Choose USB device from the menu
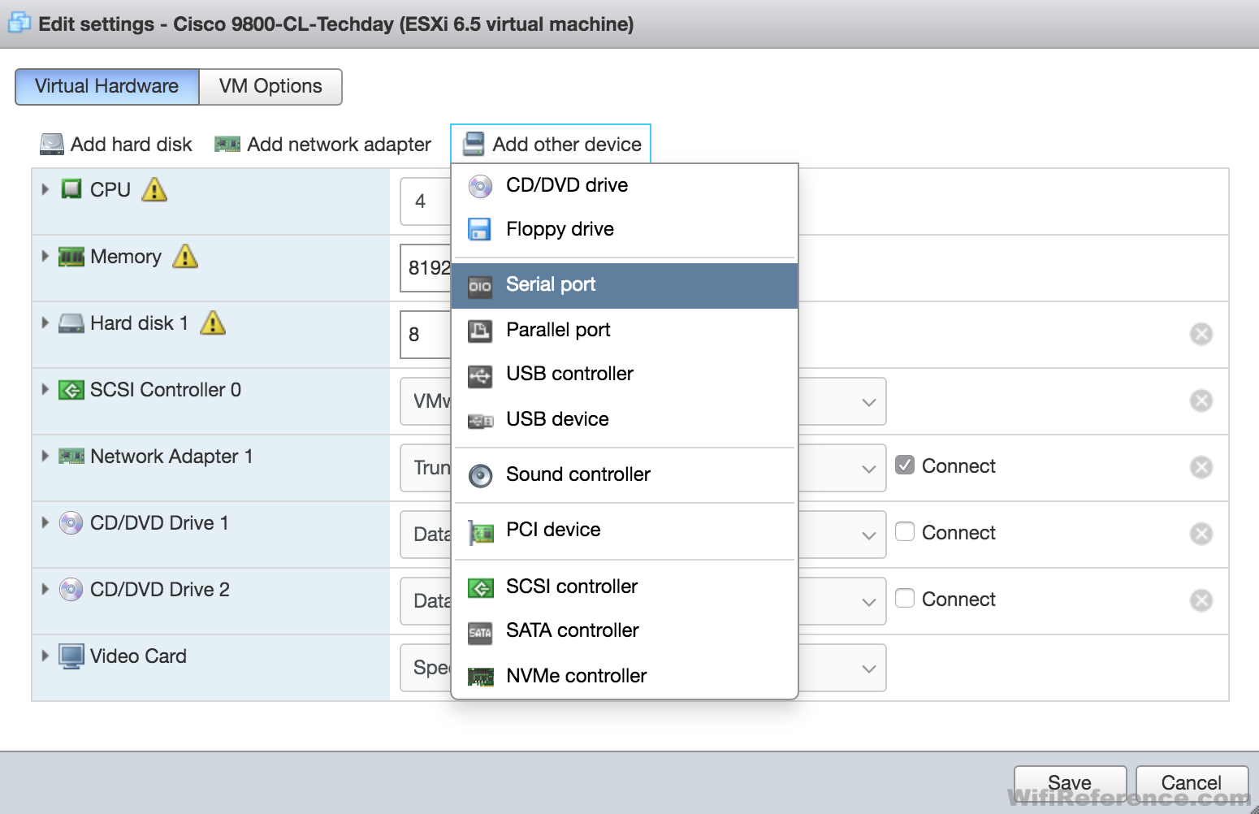 pyautogui.click(x=625, y=419)
